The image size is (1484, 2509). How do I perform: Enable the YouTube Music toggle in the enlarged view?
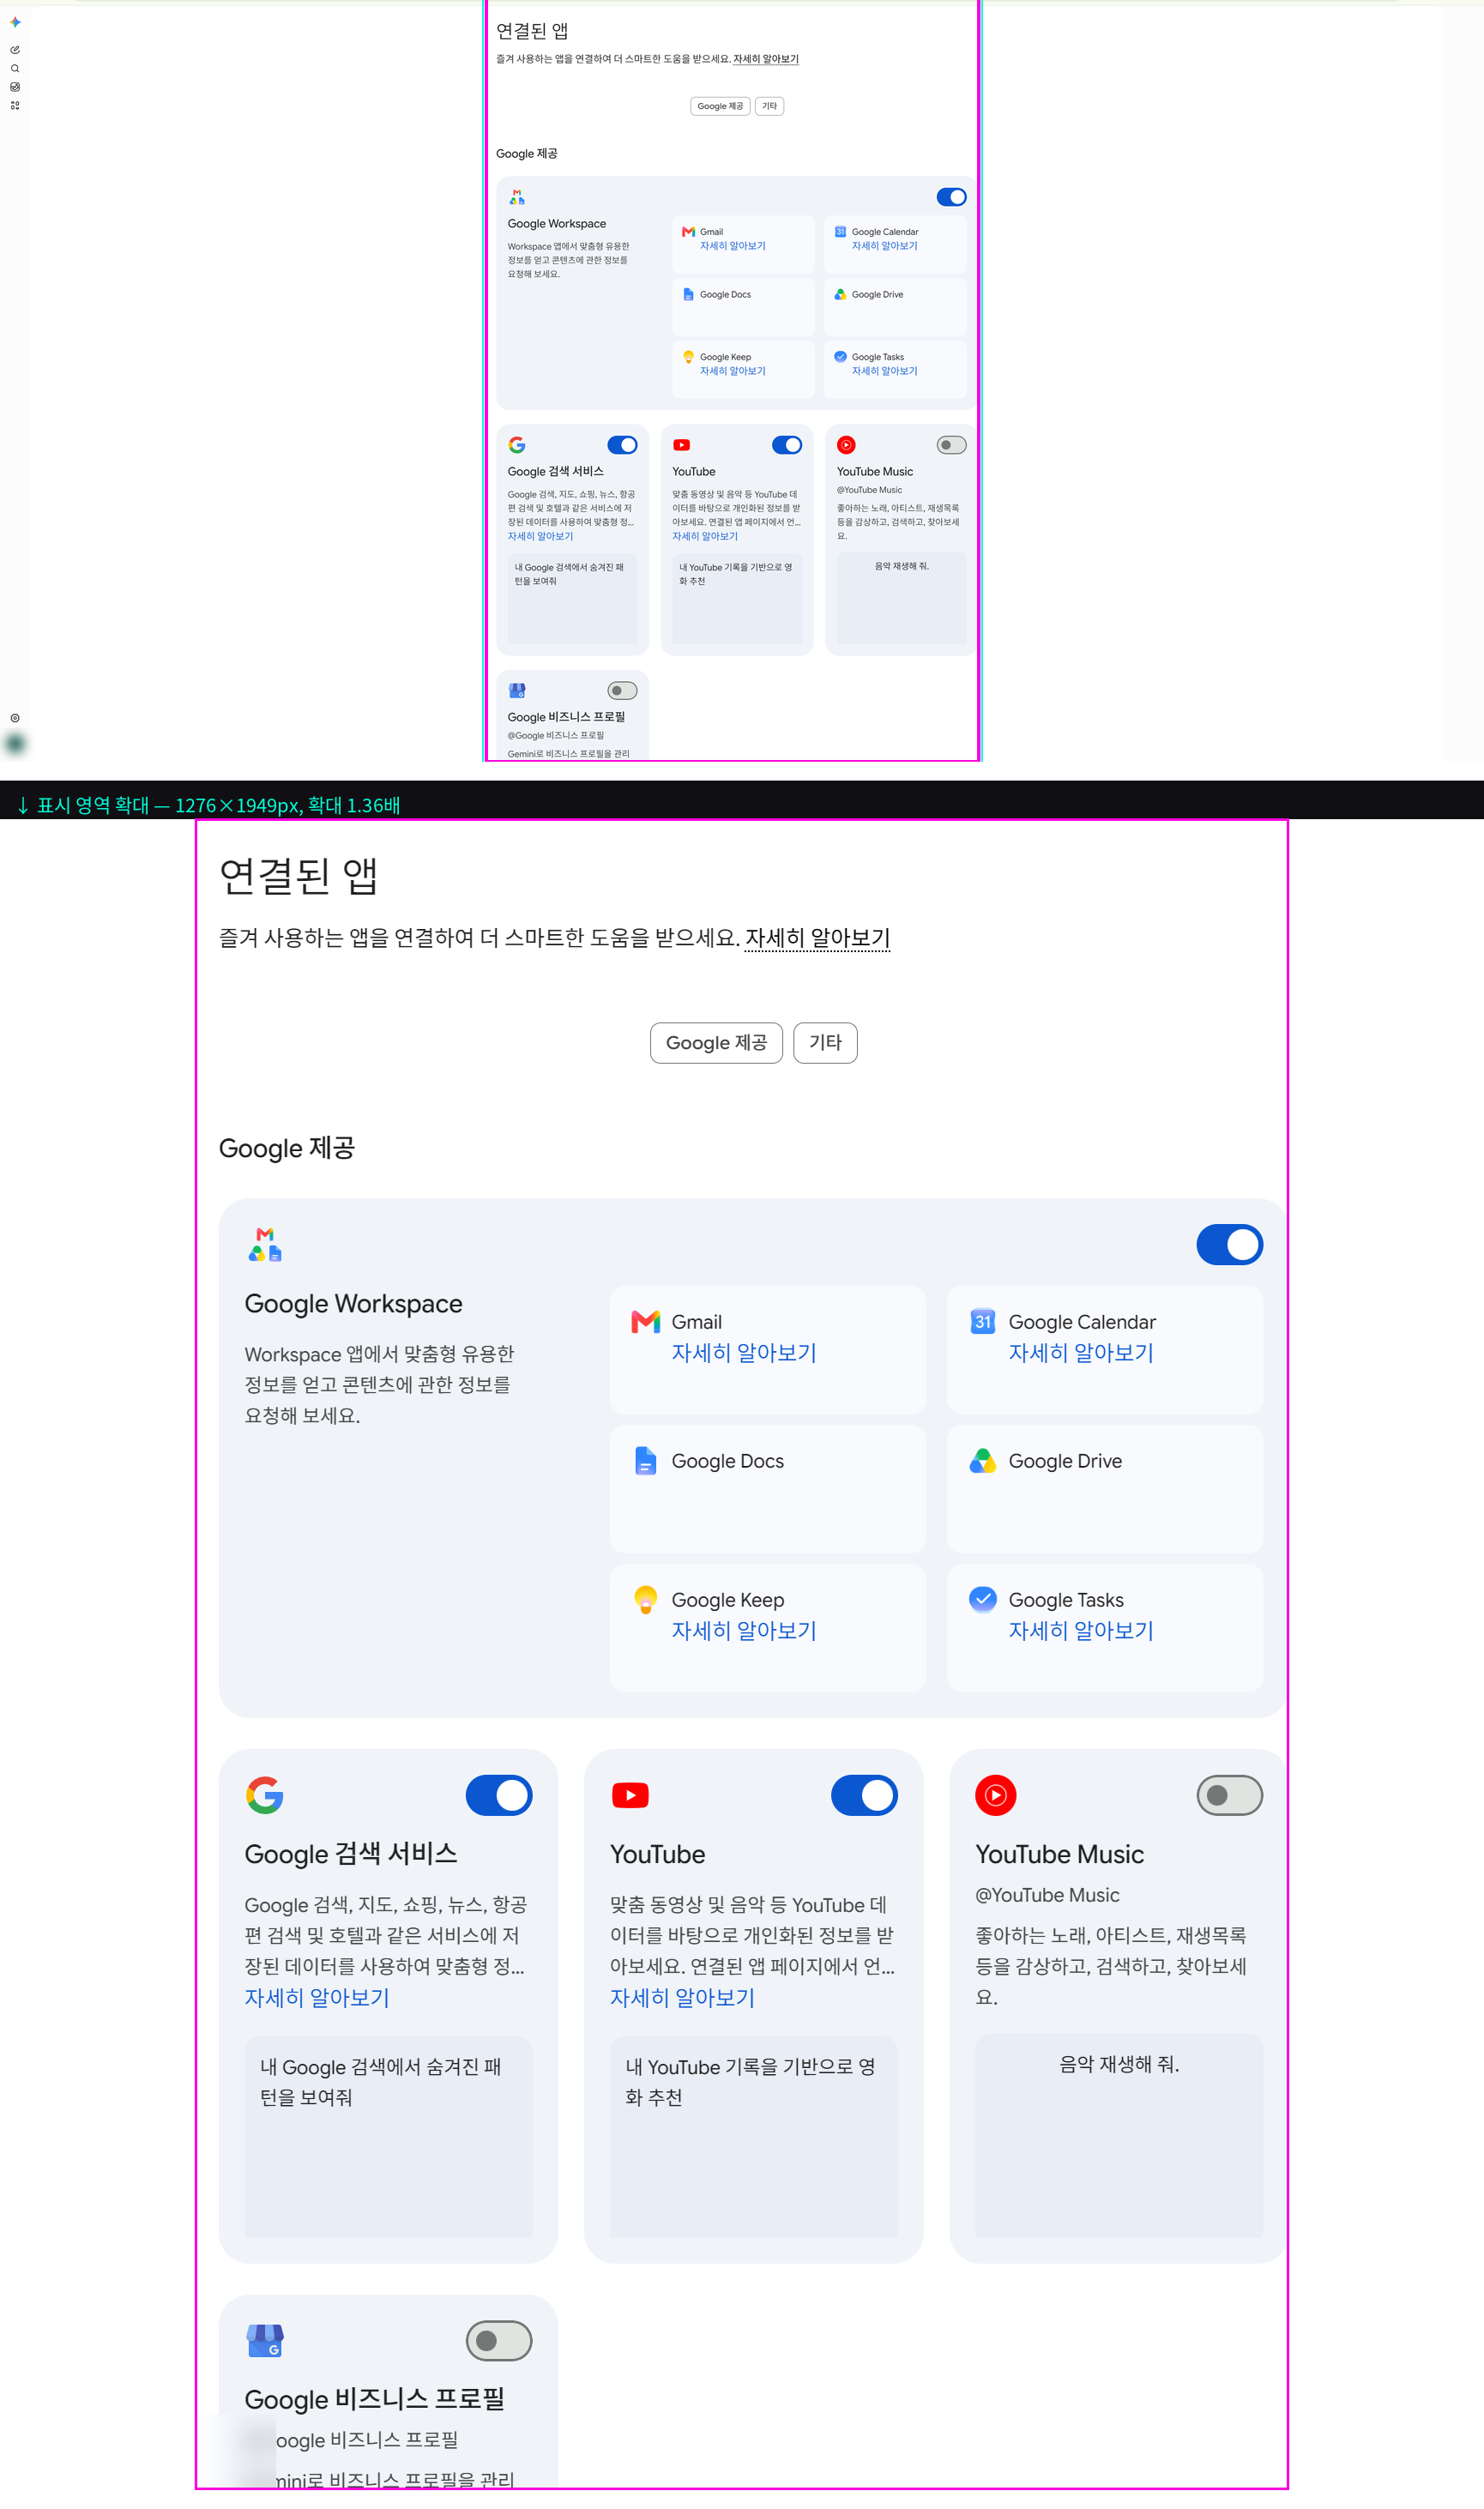coord(1229,1795)
